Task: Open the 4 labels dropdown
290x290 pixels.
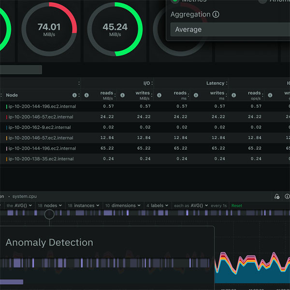Action: tap(157, 205)
